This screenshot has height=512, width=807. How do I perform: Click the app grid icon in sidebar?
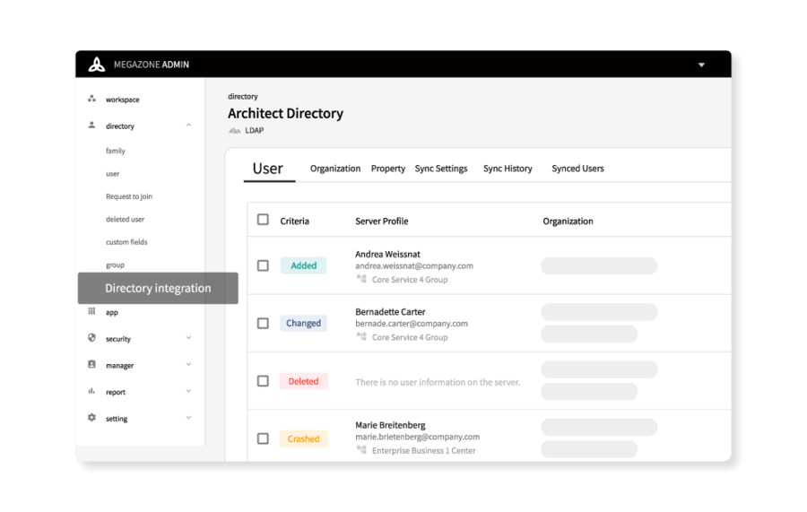click(x=91, y=311)
